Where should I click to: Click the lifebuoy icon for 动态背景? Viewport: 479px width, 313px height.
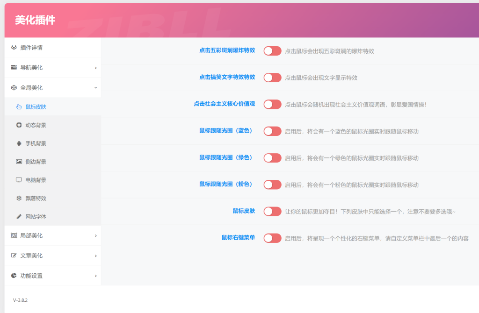(x=19, y=125)
